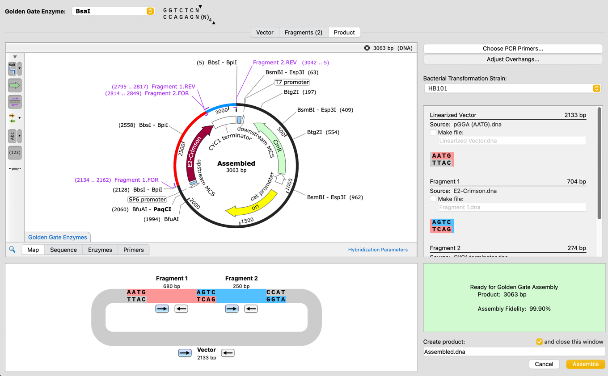Open the enzymes display options arrow
This screenshot has width=608, height=376.
click(x=20, y=69)
